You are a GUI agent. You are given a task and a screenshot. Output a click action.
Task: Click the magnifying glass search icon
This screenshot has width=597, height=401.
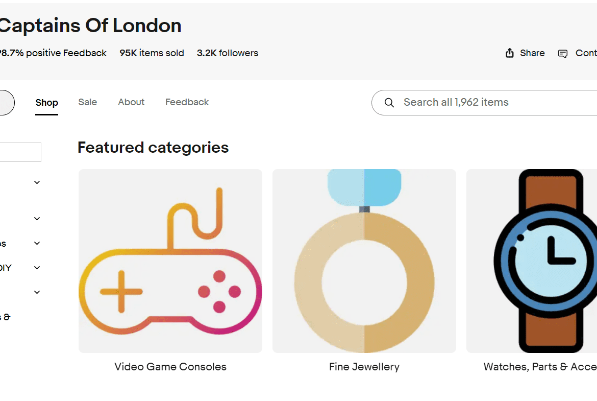tap(389, 103)
